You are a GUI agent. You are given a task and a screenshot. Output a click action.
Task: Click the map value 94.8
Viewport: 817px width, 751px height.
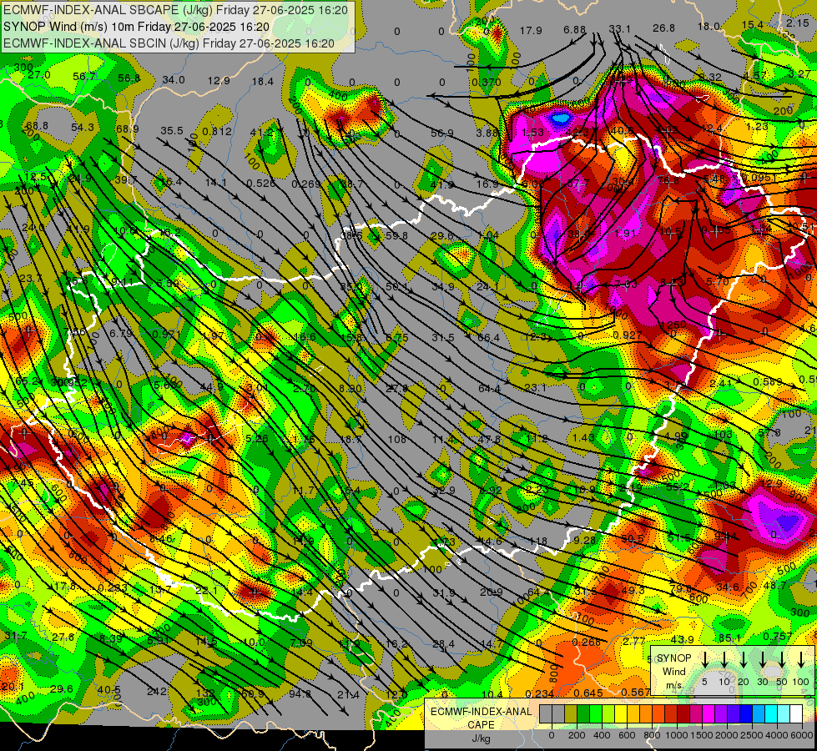point(300,693)
